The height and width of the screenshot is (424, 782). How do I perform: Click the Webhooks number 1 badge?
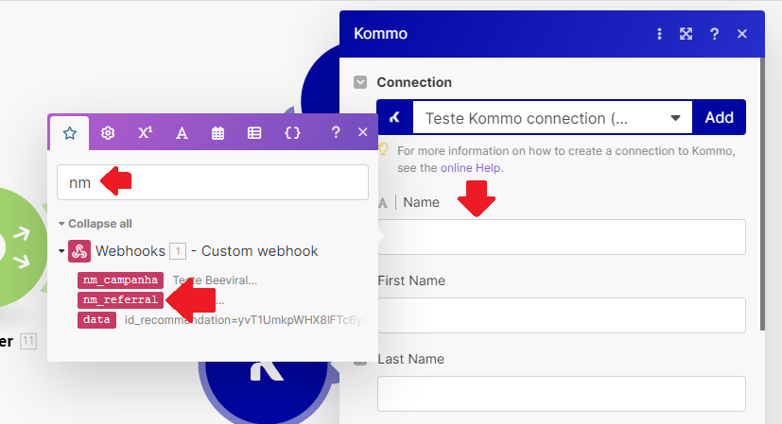coord(178,251)
